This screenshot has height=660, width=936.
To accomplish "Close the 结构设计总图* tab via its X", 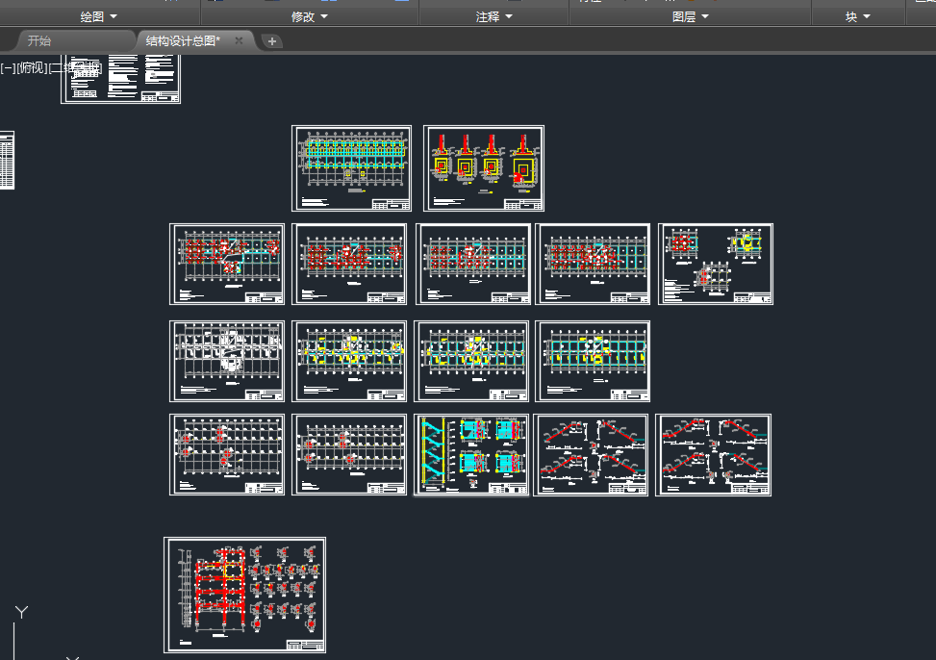I will [x=239, y=40].
